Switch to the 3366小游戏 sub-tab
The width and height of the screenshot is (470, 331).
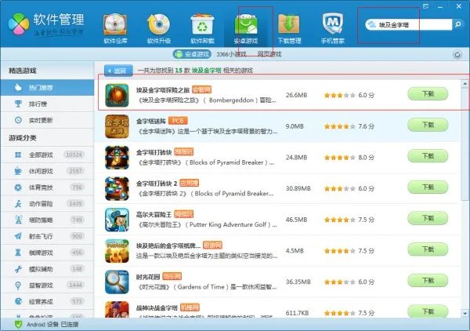tap(231, 54)
